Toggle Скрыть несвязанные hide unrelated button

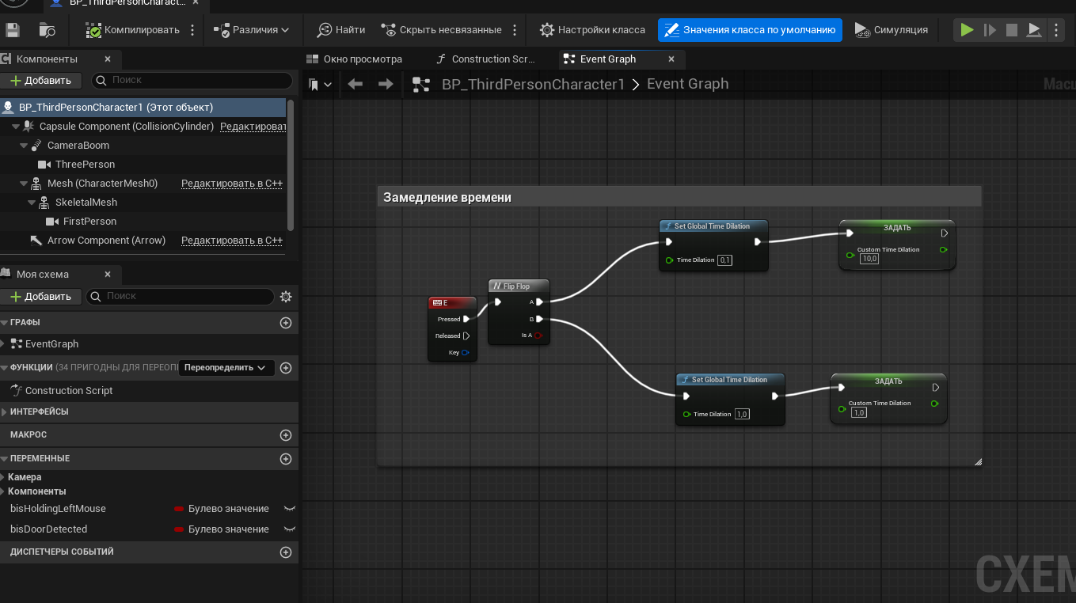point(441,30)
